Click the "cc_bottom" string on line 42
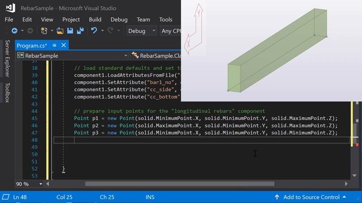Viewport: 362px width, 203px height. click(164, 97)
